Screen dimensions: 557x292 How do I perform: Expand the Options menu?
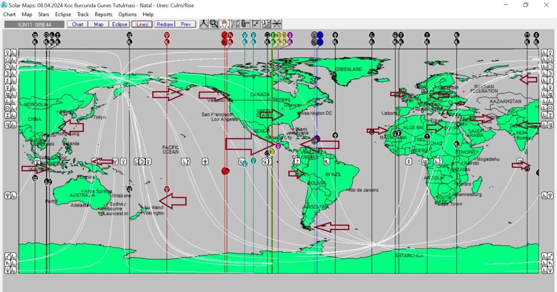pos(127,15)
